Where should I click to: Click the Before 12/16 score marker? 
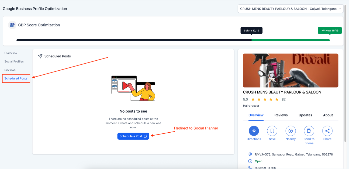click(x=251, y=30)
